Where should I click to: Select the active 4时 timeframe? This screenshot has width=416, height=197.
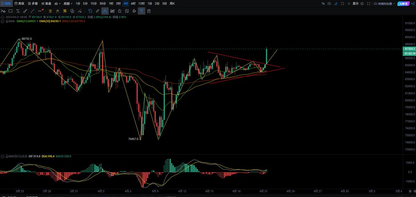click(x=126, y=3)
